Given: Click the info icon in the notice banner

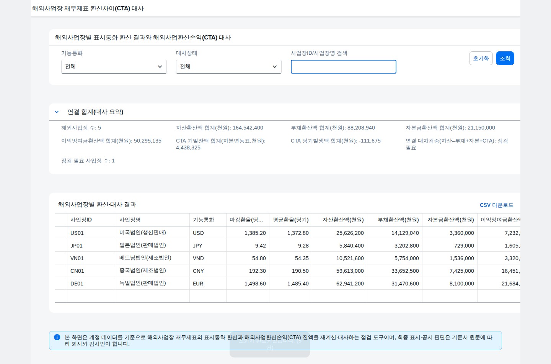Looking at the screenshot, I should pos(57,337).
